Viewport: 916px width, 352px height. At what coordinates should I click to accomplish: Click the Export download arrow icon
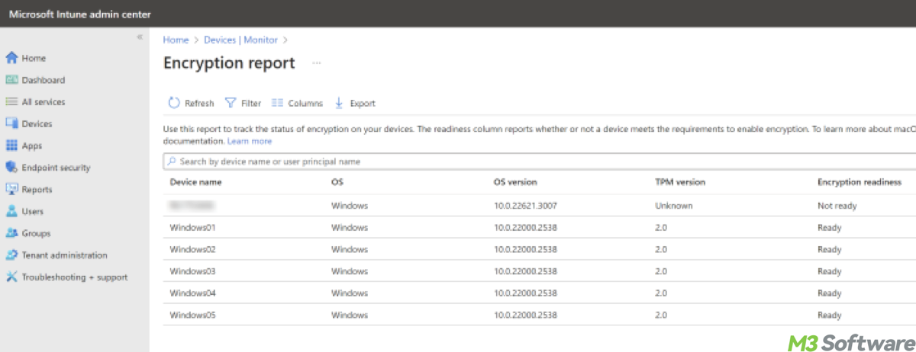click(340, 103)
